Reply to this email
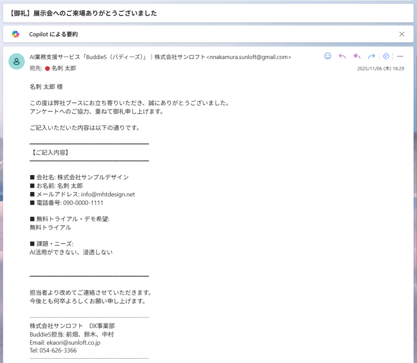The height and width of the screenshot is (363, 417). click(342, 56)
